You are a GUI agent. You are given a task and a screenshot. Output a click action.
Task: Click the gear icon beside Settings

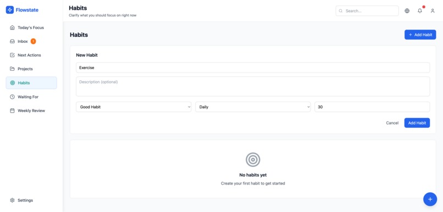tap(12, 200)
